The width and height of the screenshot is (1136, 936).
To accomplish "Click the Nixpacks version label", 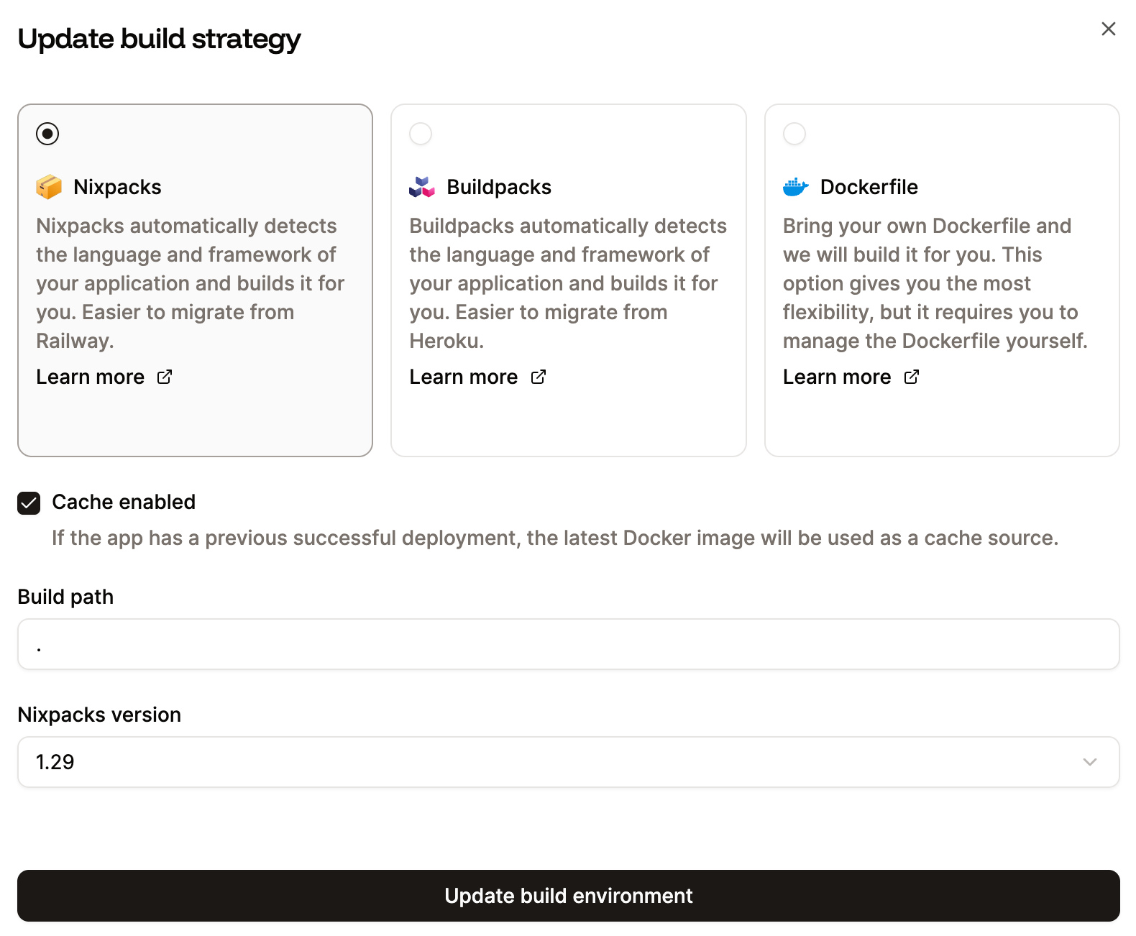I will pyautogui.click(x=99, y=715).
